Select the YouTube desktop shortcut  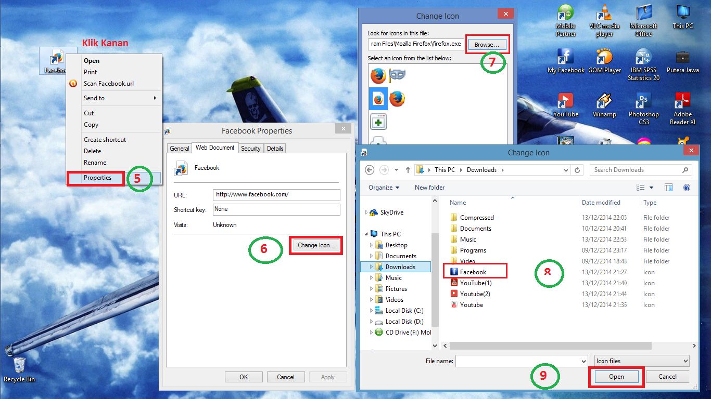coord(566,105)
